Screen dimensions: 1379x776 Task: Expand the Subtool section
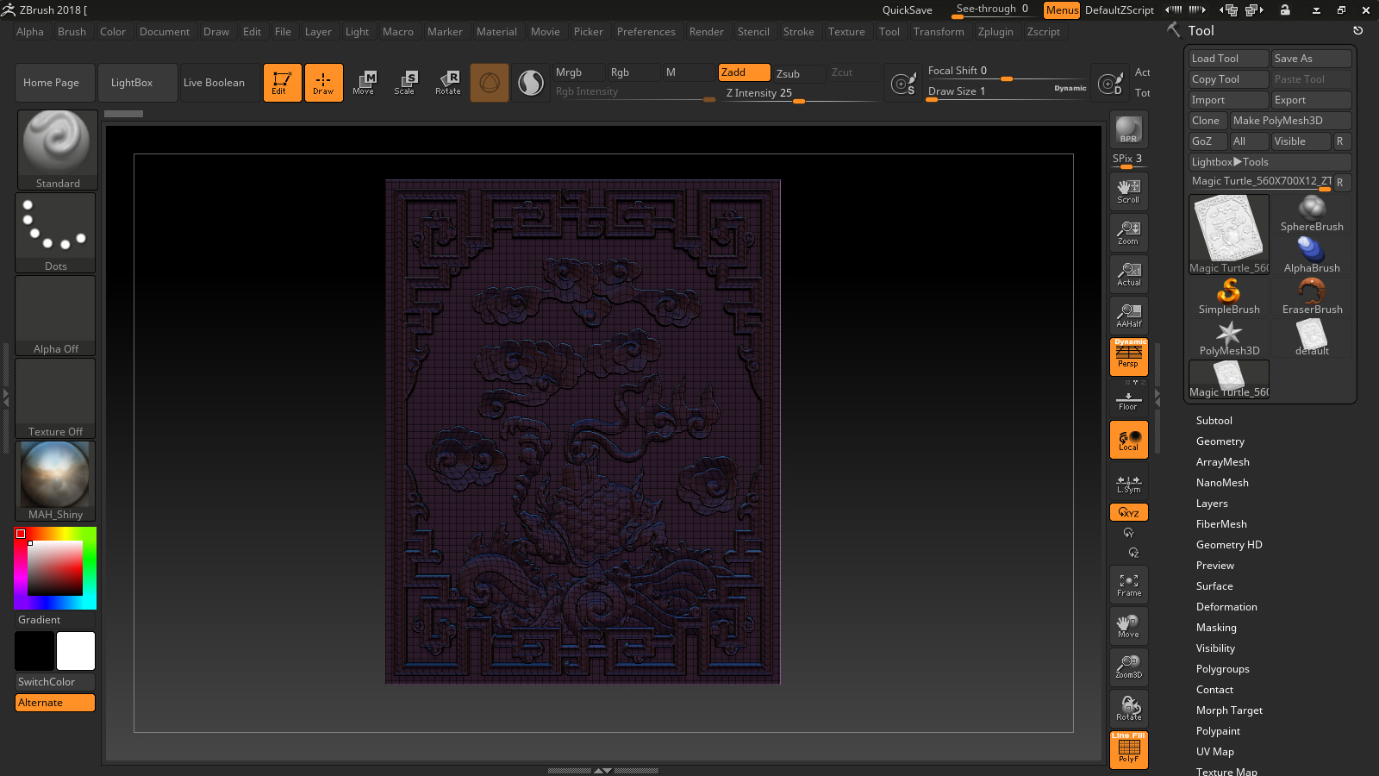coord(1214,420)
